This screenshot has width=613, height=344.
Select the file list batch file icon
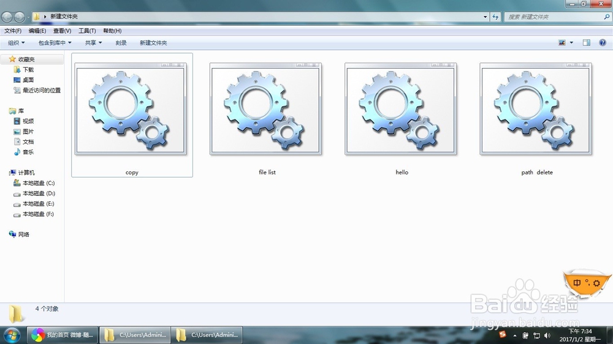click(265, 109)
